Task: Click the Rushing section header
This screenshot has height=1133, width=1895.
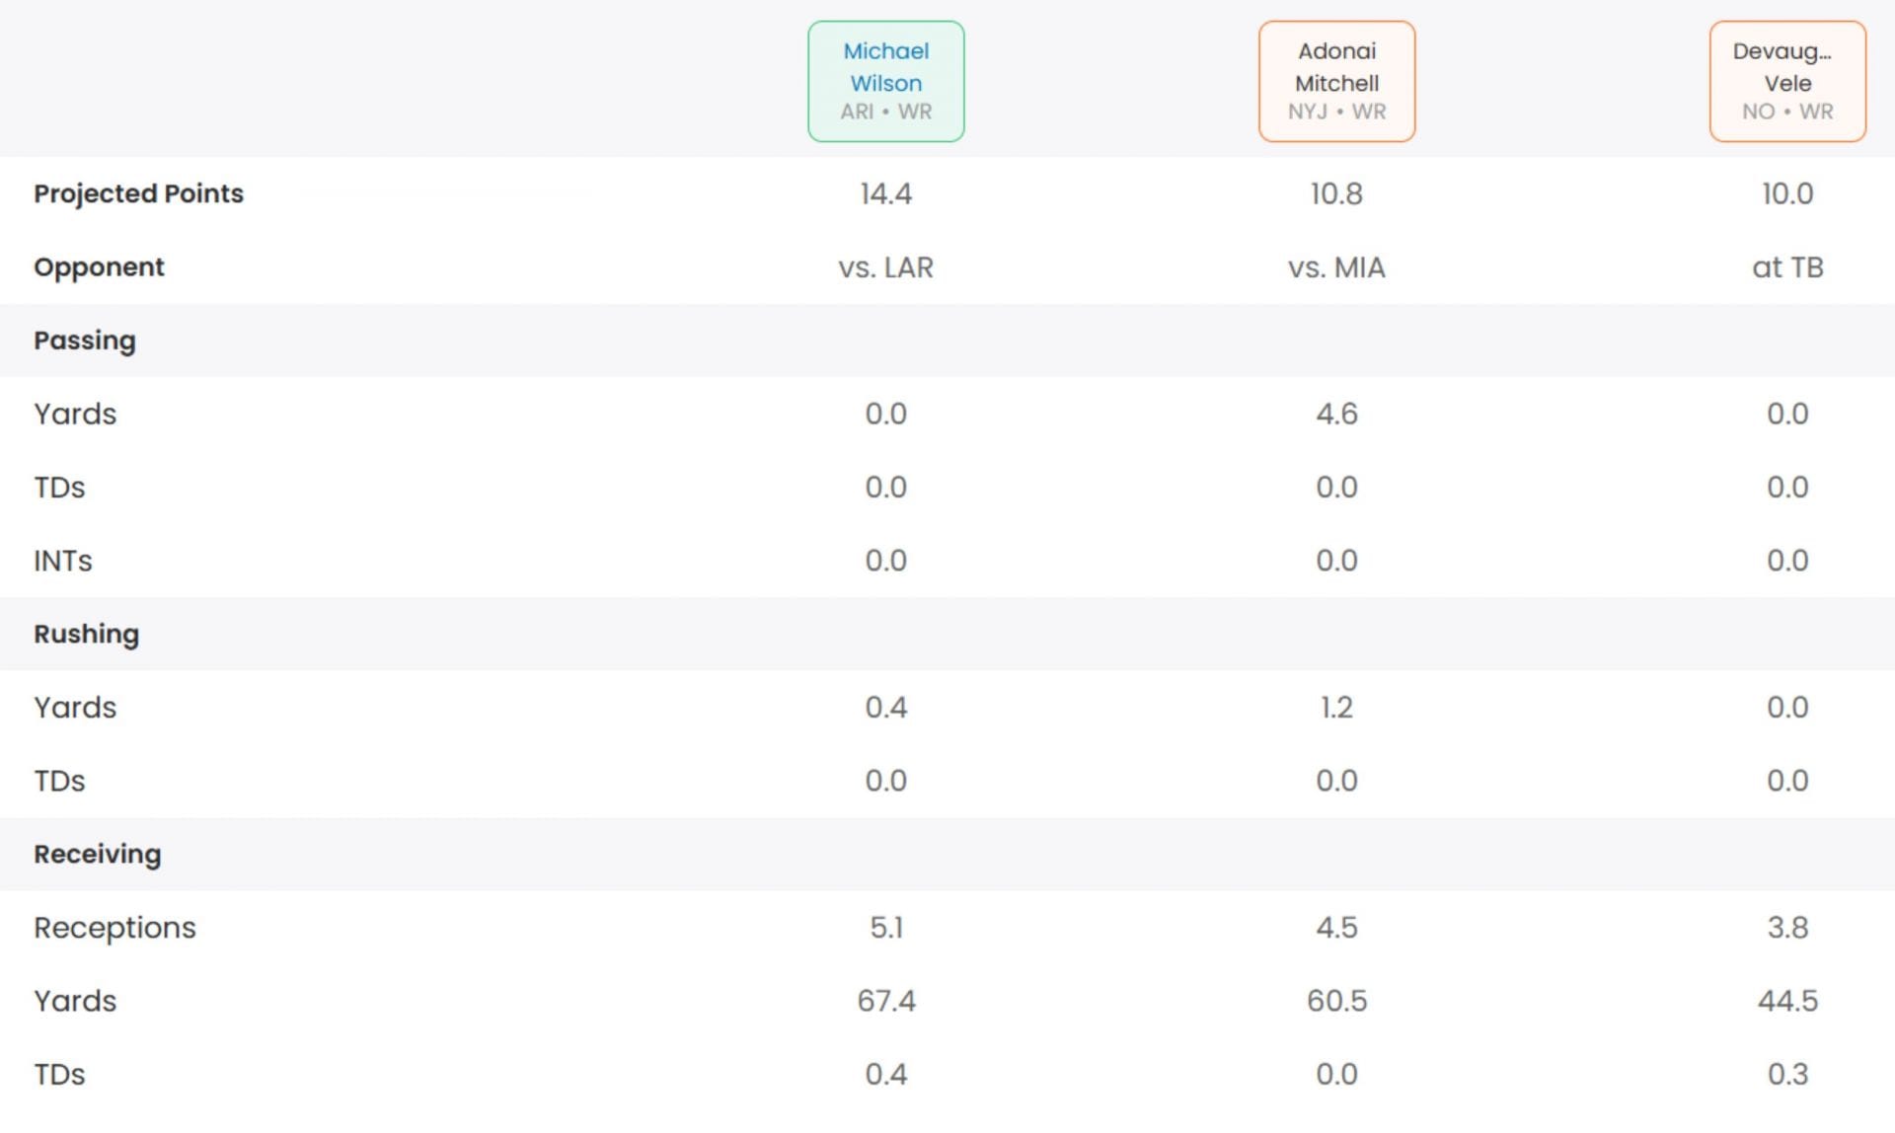Action: click(x=87, y=634)
